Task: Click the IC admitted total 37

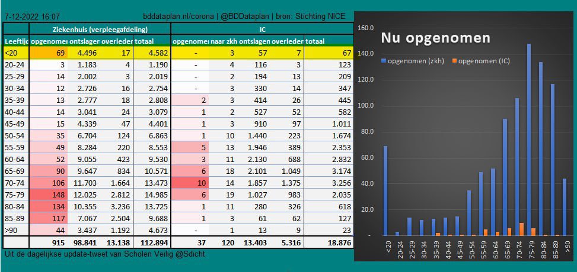Action: click(x=202, y=242)
